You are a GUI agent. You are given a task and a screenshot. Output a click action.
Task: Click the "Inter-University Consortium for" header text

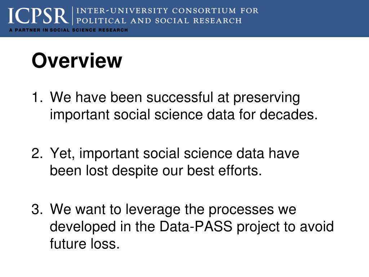point(167,10)
